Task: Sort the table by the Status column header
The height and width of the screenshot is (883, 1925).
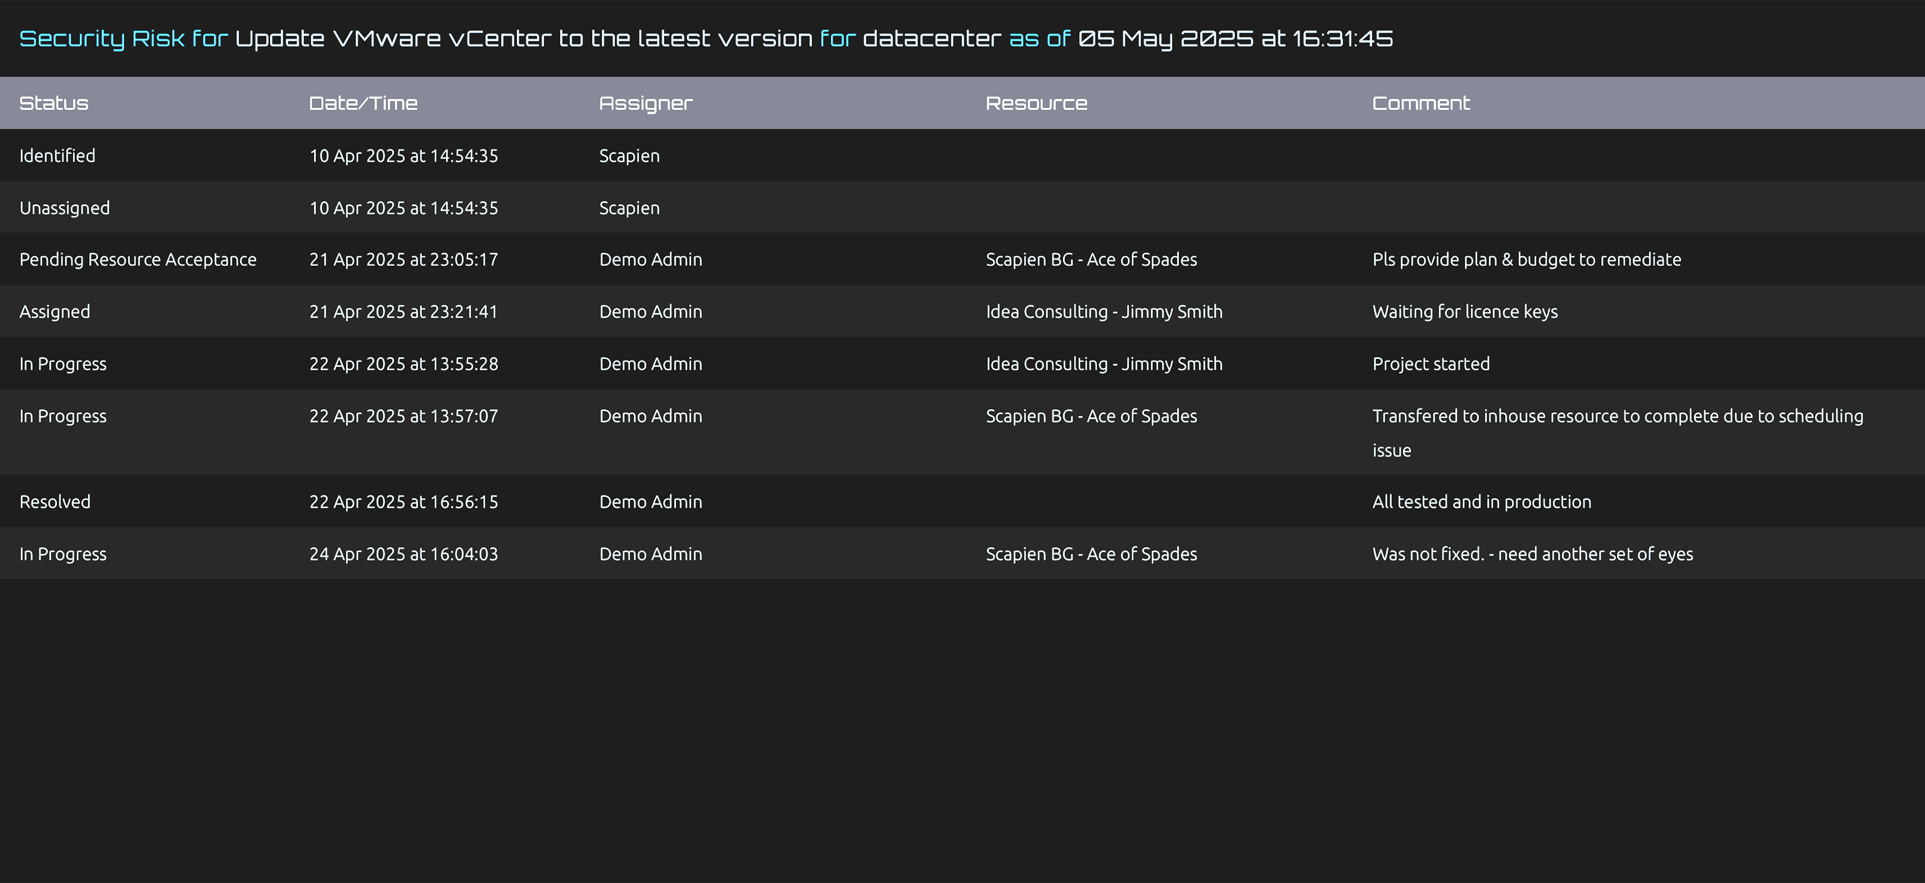Action: point(53,103)
